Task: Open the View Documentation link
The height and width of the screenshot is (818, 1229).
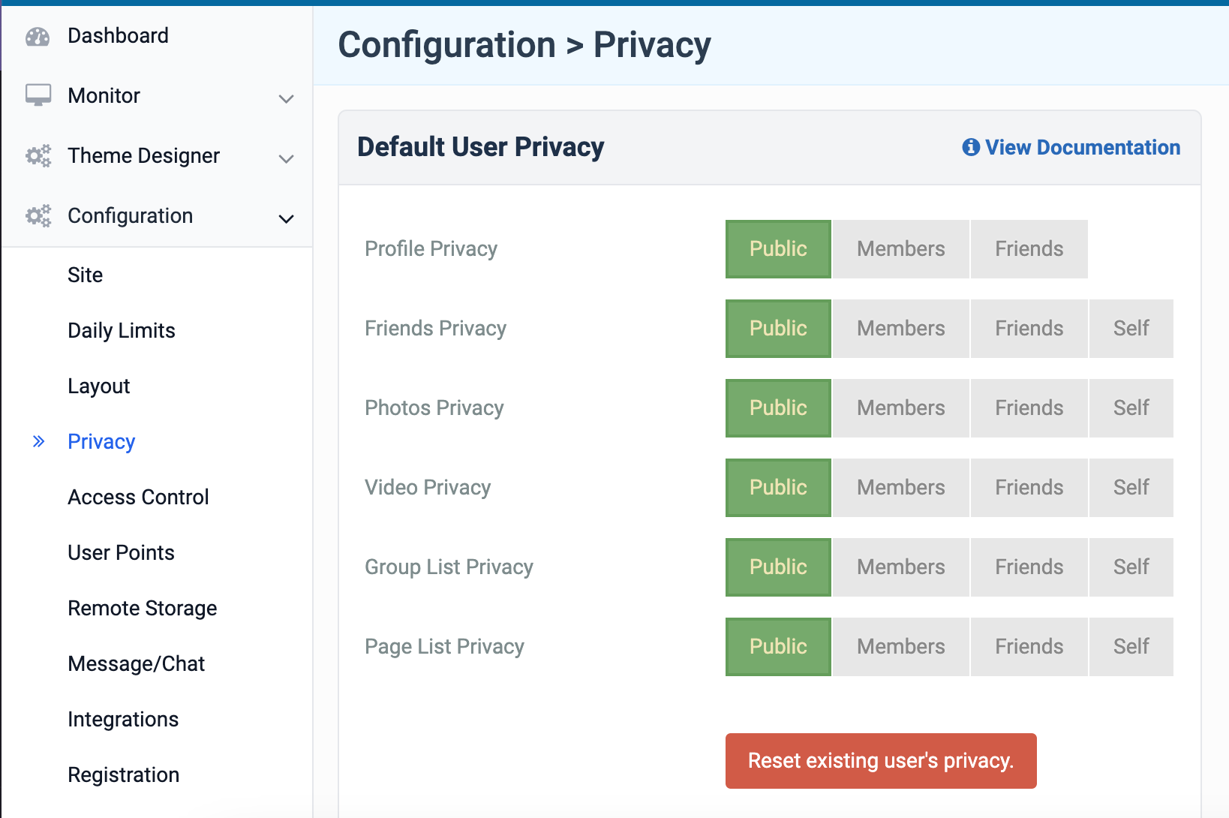Action: tap(1082, 147)
